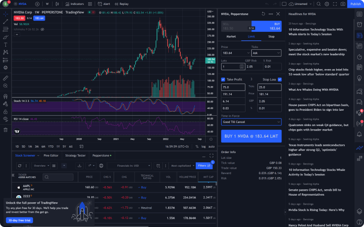Open the economic calendar in right sidebar
Image resolution: width=364 pixels, height=227 pixels.
coord(360,67)
